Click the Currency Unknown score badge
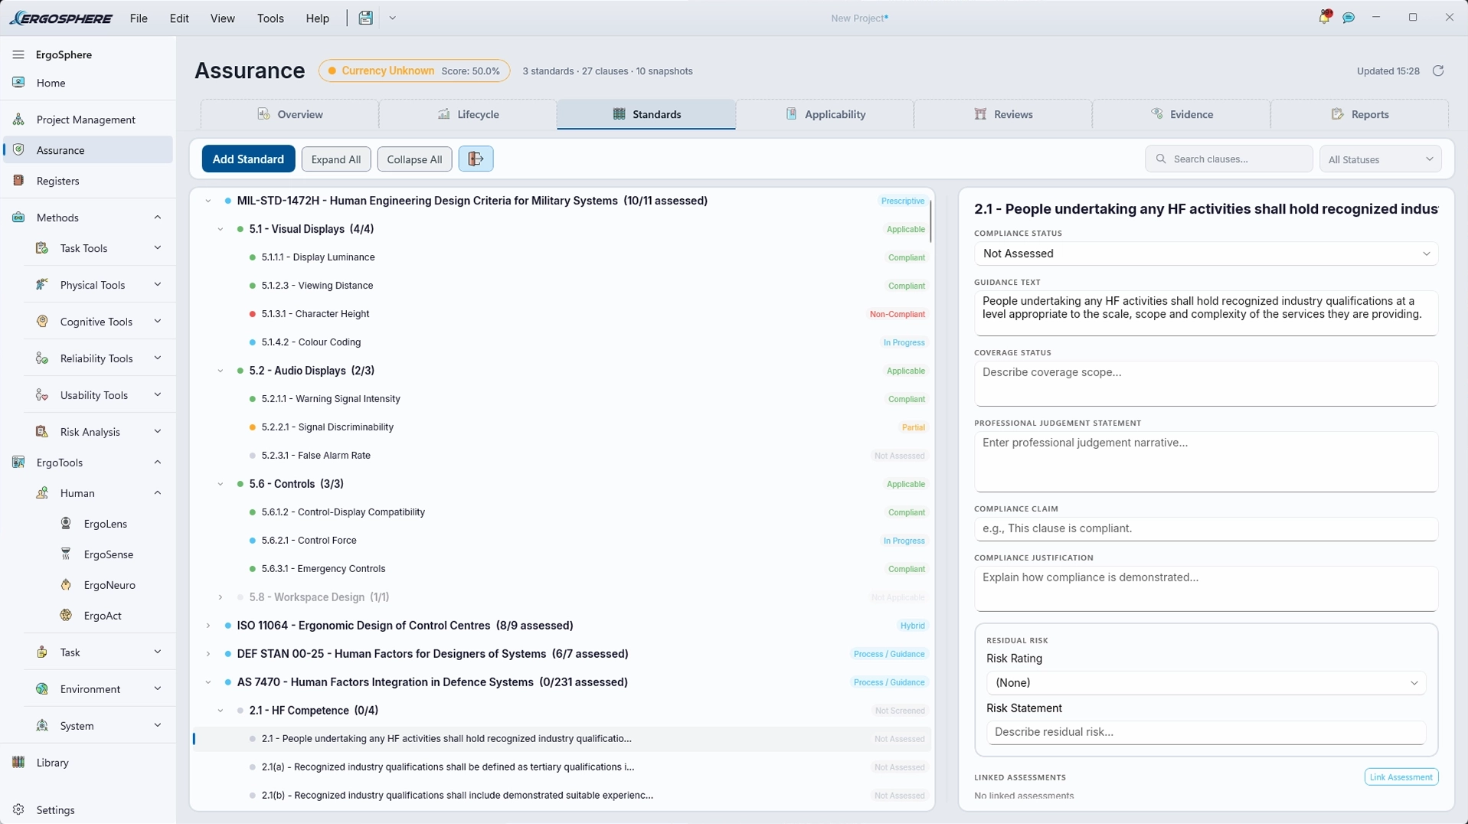Screen dimensions: 1468x824 [414, 70]
